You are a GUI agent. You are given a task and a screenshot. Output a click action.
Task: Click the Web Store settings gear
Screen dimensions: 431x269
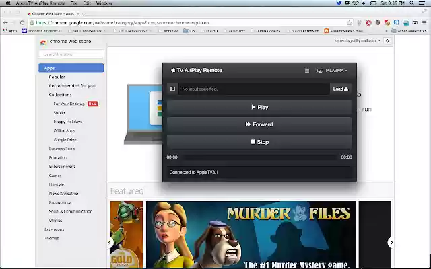[x=388, y=40]
